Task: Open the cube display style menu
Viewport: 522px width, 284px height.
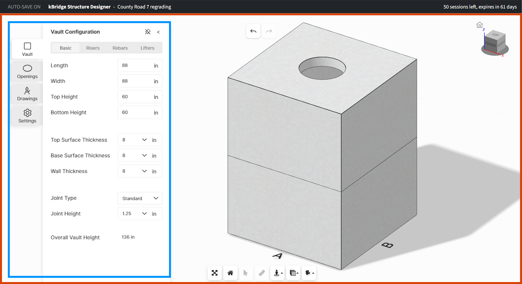Action: pyautogui.click(x=294, y=273)
